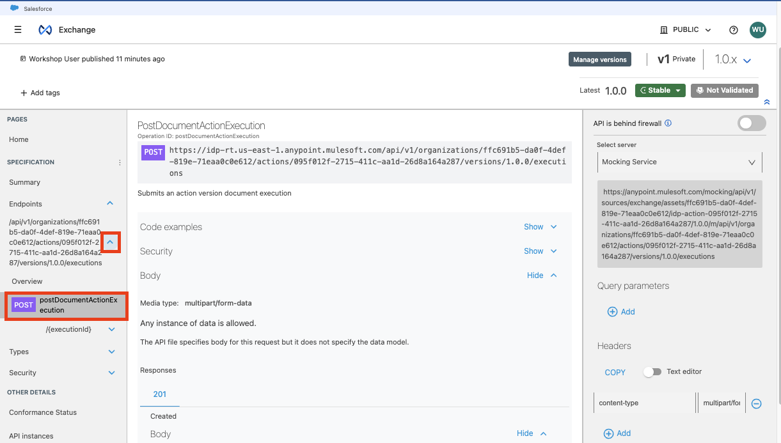This screenshot has height=443, width=781.
Task: Select the postDocumentActionExecution POST operation
Action: 67,305
